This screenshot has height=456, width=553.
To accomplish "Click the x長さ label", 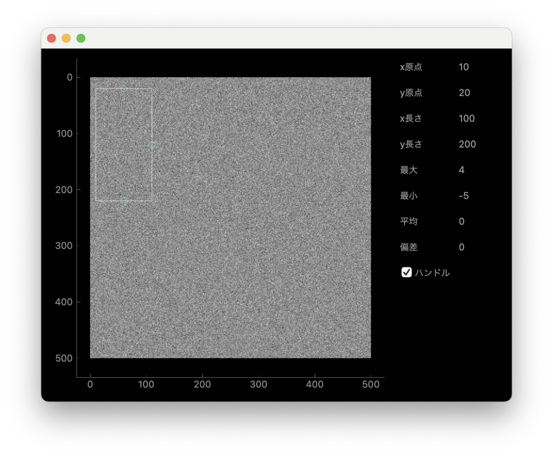I will click(411, 118).
